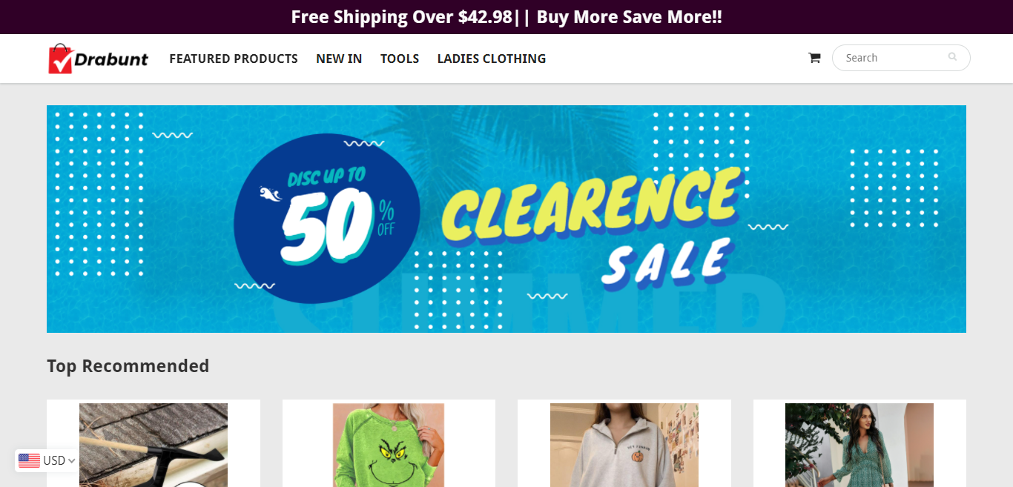Click the Top Recommended heading
This screenshot has width=1013, height=487.
128,366
